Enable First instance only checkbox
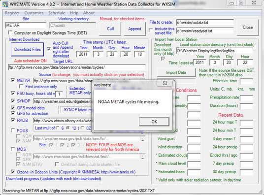 [21, 87]
